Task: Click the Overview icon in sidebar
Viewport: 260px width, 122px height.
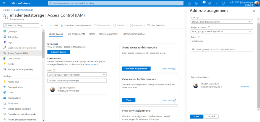Action: pos(5,32)
